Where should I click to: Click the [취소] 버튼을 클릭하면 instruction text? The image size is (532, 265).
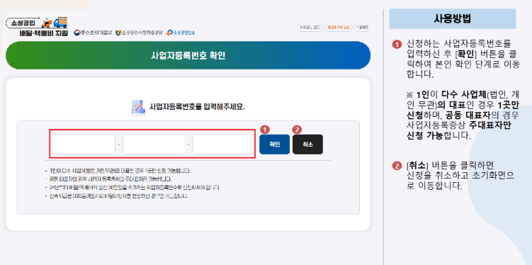pyautogui.click(x=460, y=176)
